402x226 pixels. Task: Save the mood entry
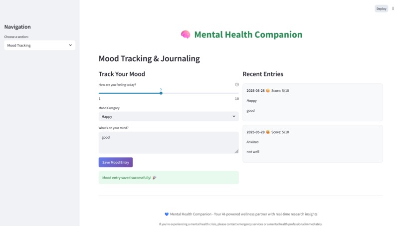point(116,162)
